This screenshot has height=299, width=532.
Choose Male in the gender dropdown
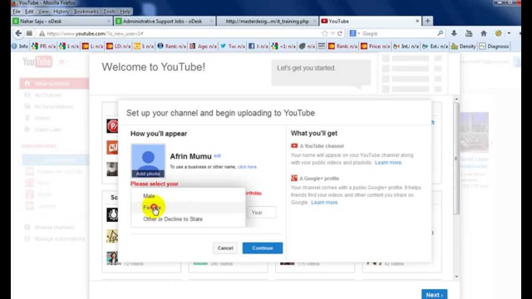[188, 196]
